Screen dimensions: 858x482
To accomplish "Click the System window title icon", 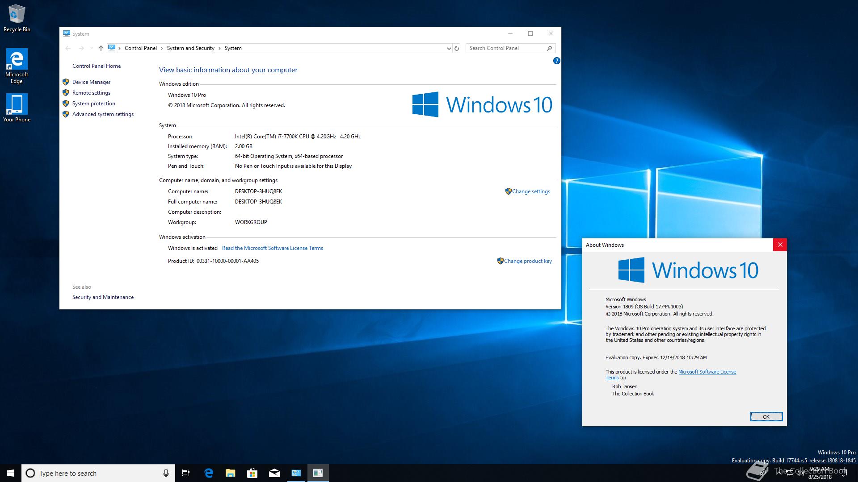I will pos(67,33).
